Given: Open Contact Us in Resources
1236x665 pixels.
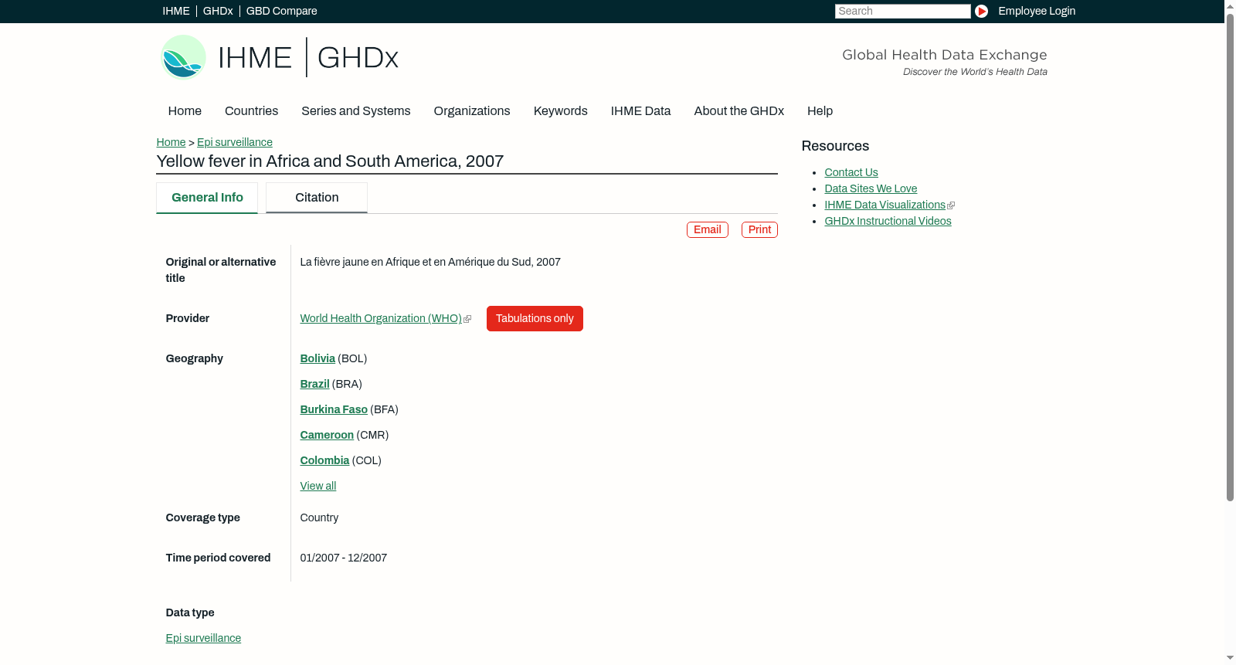Looking at the screenshot, I should (x=851, y=173).
